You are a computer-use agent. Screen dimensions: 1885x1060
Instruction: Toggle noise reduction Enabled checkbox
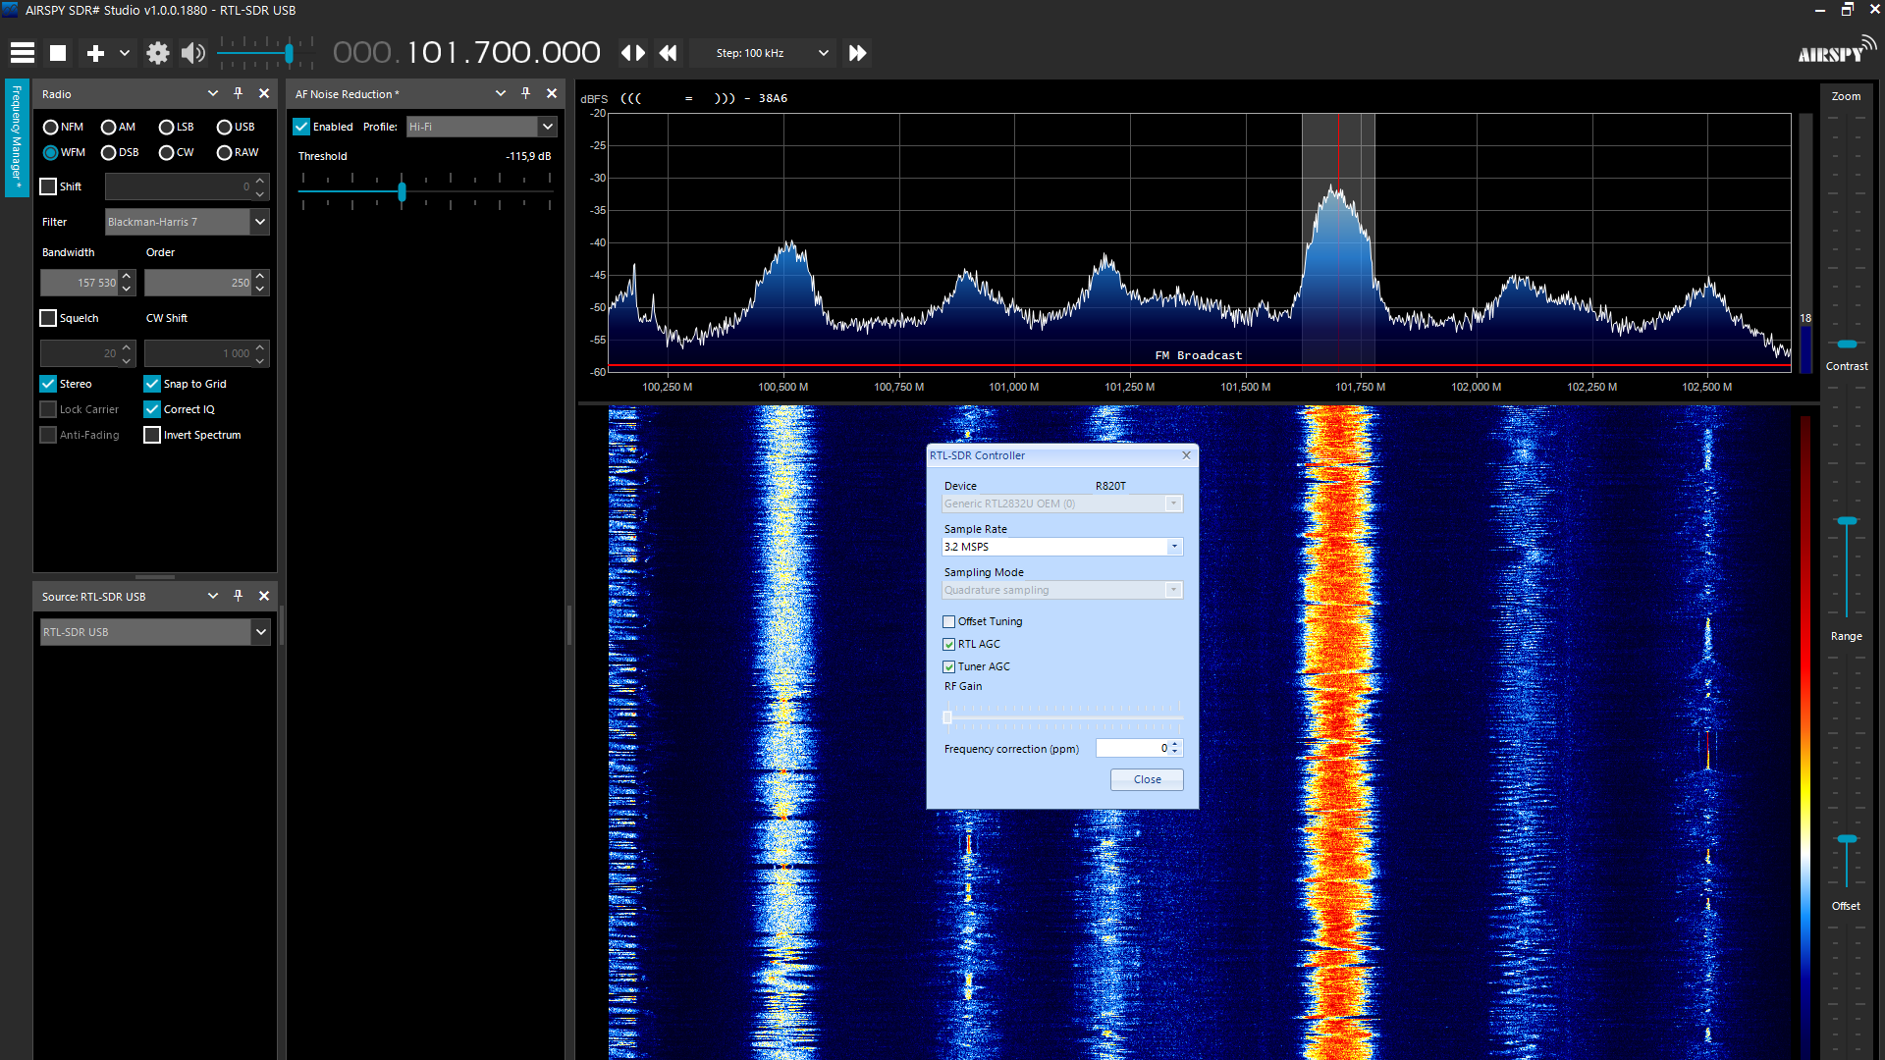[x=301, y=127]
